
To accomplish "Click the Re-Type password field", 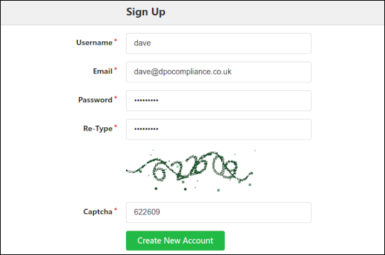I will [218, 129].
